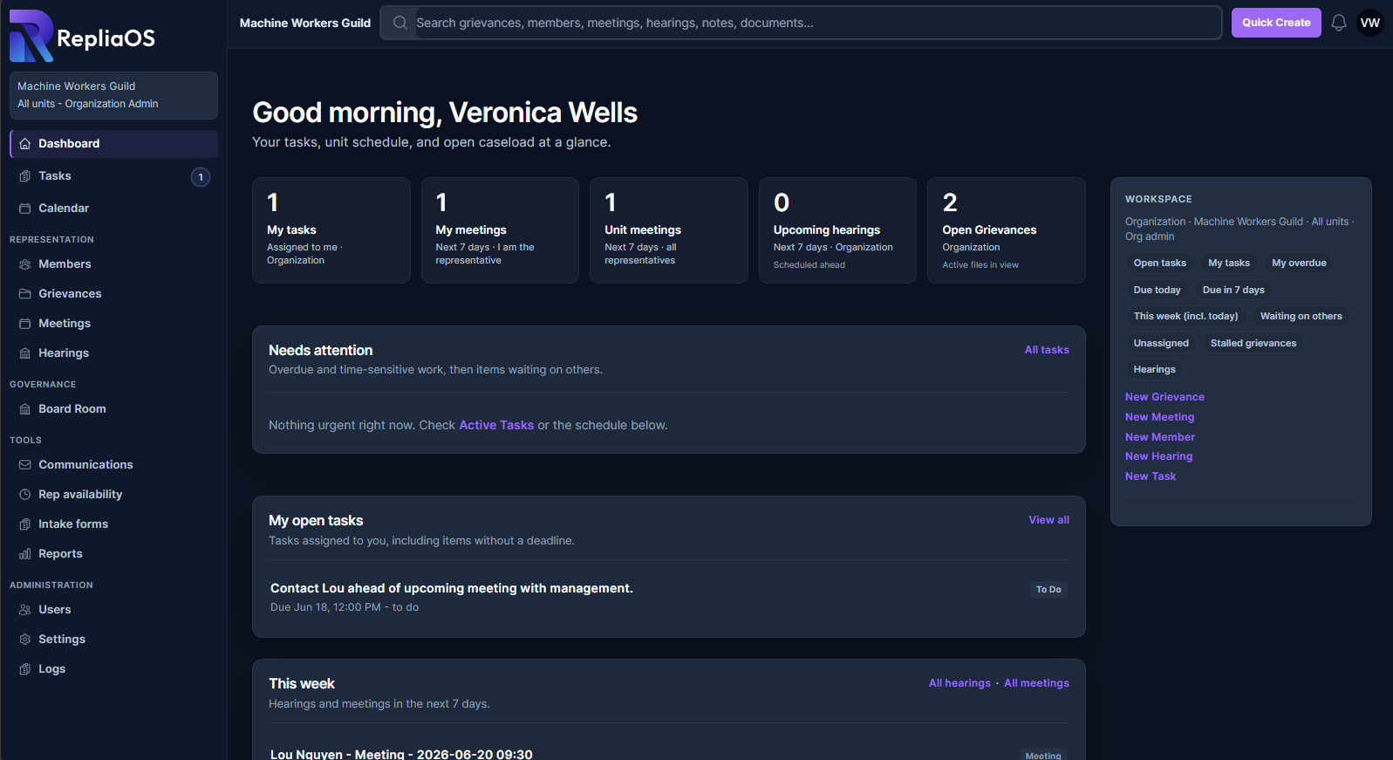The height and width of the screenshot is (760, 1393).
Task: Select the Unassigned chip
Action: tap(1161, 344)
